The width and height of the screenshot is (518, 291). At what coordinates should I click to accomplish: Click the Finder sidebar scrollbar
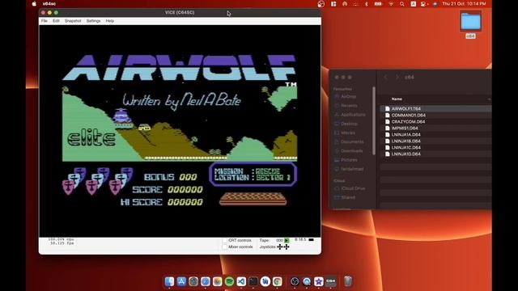(374, 120)
